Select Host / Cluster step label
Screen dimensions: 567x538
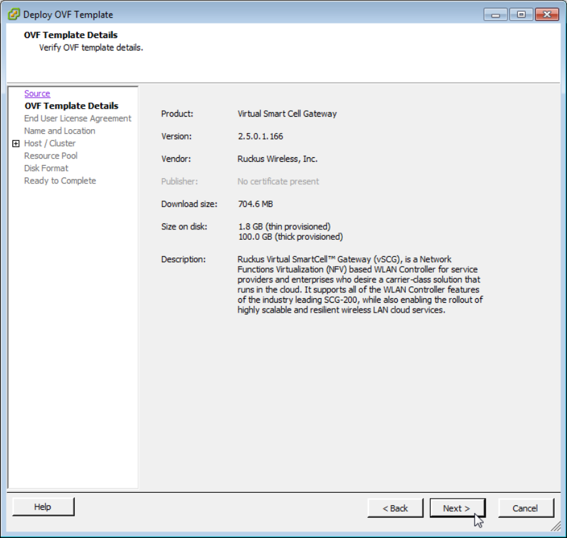pos(50,143)
